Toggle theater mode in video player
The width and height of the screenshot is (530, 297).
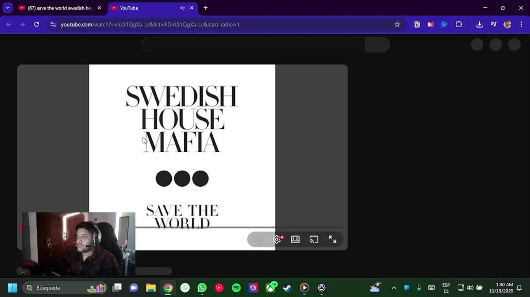coord(295,240)
